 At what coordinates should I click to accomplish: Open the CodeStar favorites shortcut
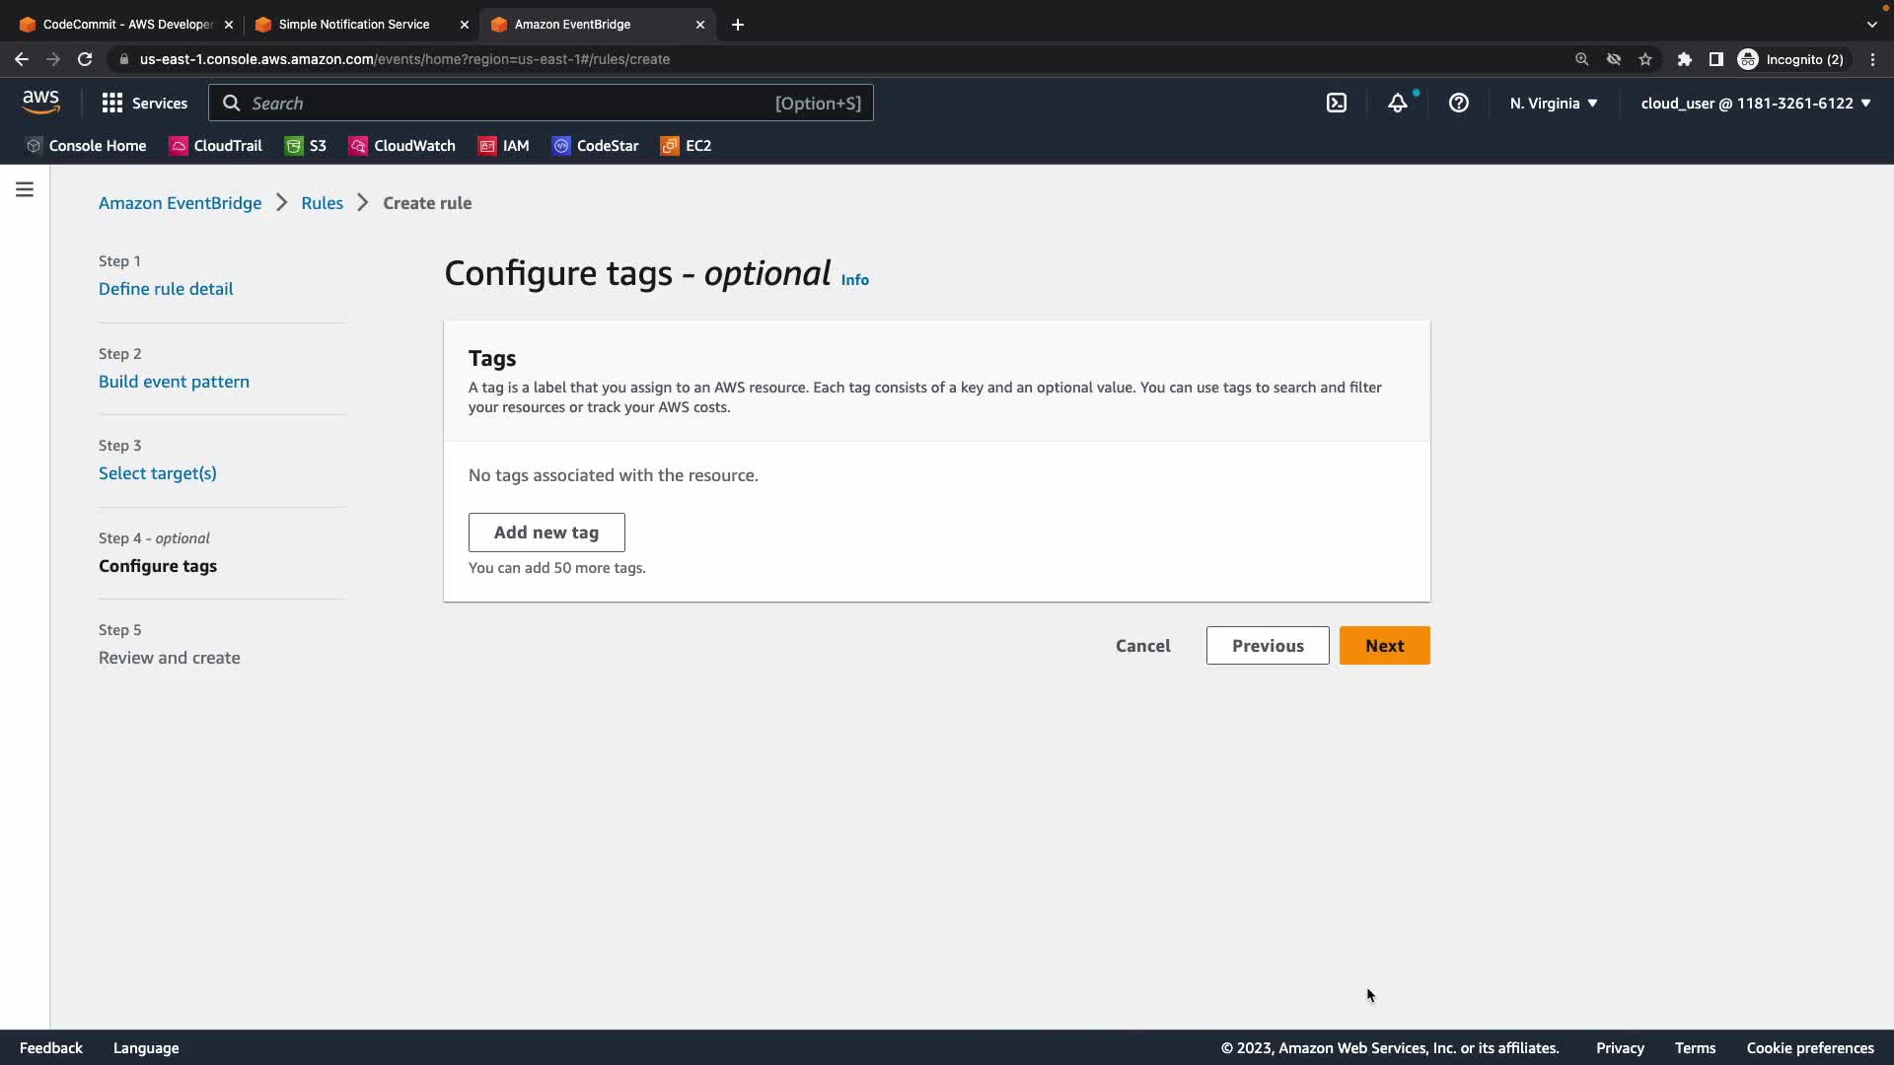coord(595,146)
